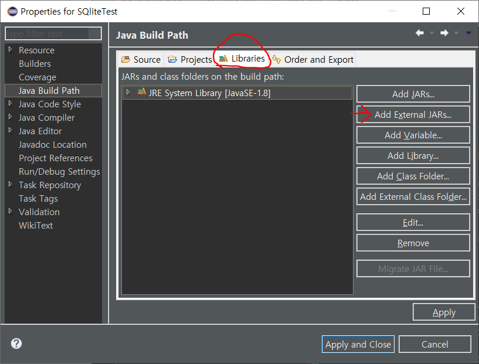The width and height of the screenshot is (479, 364).
Task: Click the forward navigation arrow
Action: [x=444, y=33]
